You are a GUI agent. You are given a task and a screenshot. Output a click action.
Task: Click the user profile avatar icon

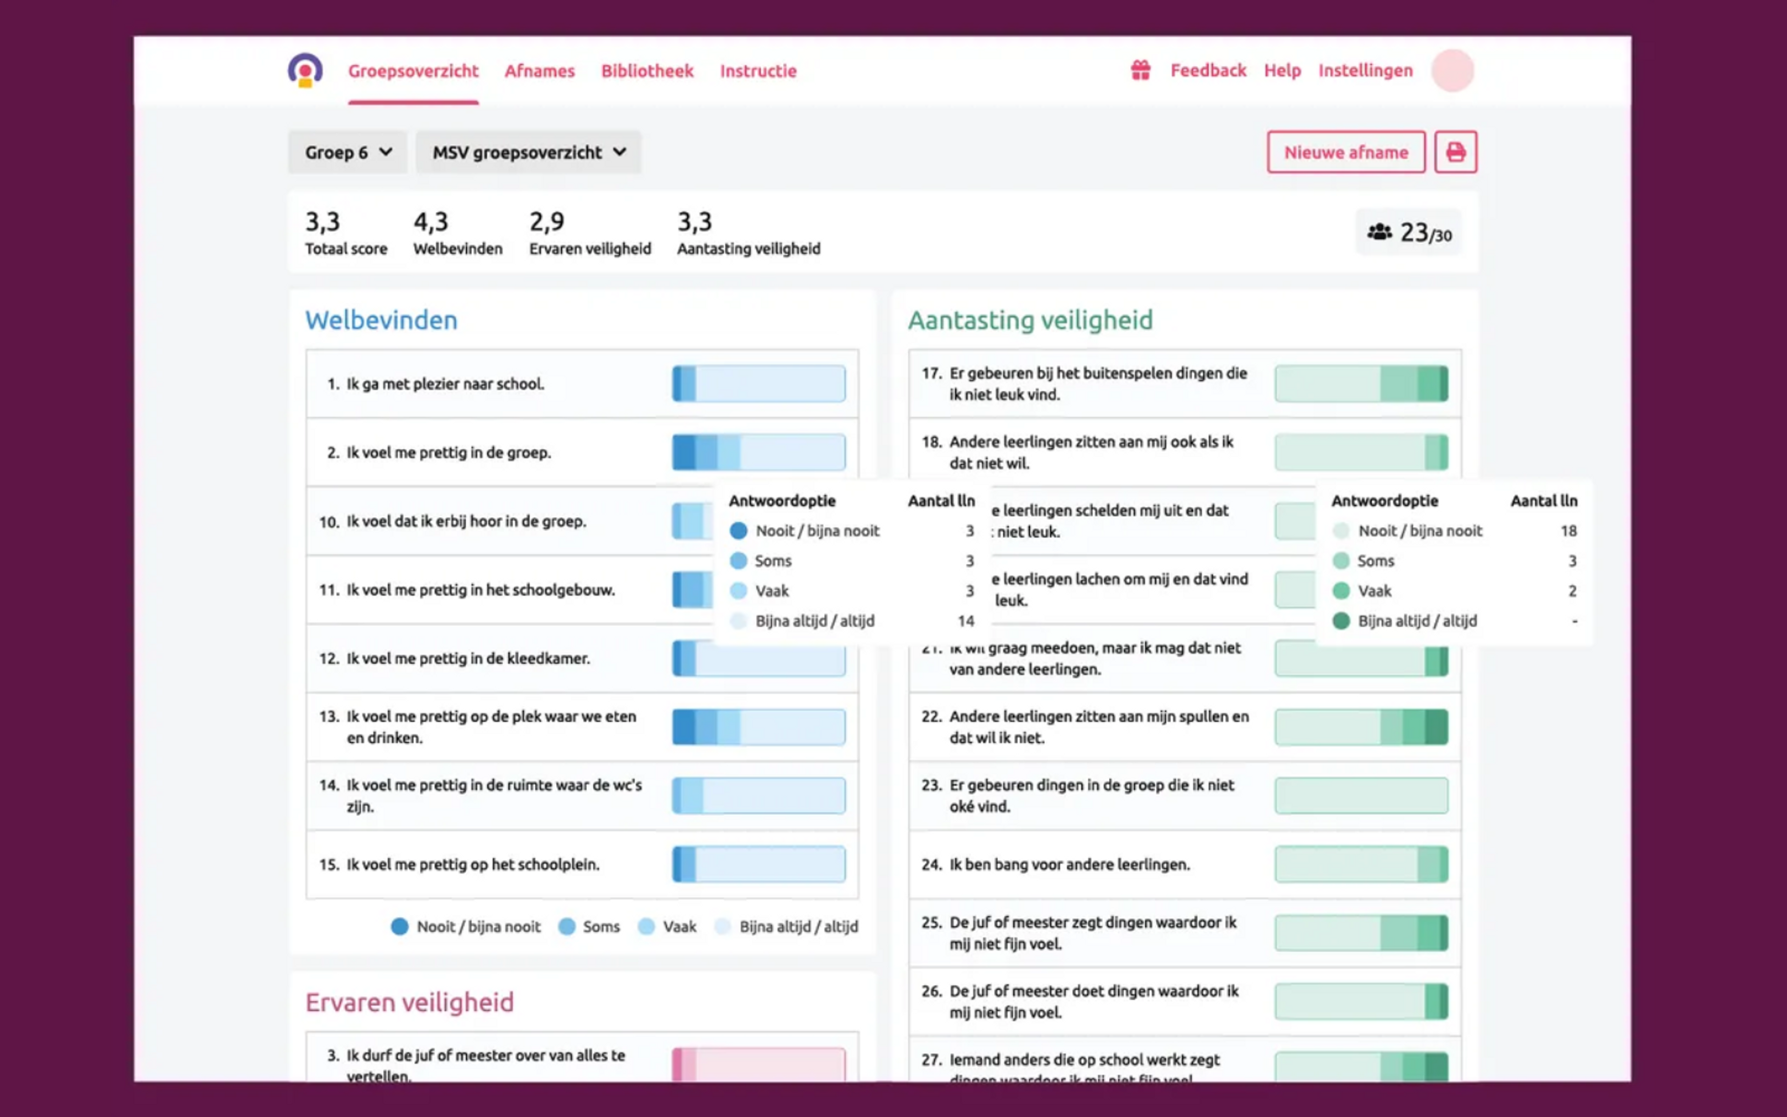pos(1455,69)
